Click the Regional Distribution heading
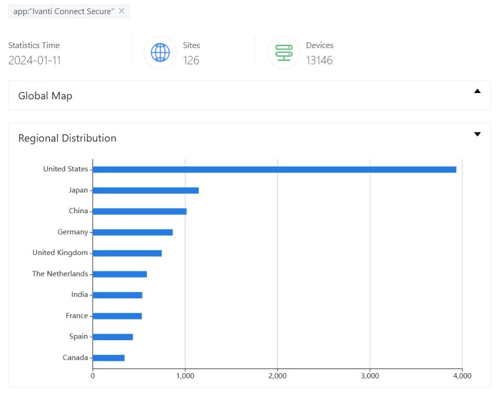This screenshot has width=500, height=393. pos(67,138)
